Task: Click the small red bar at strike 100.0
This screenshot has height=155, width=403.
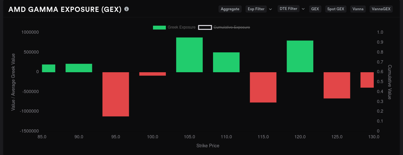Action: pos(153,74)
